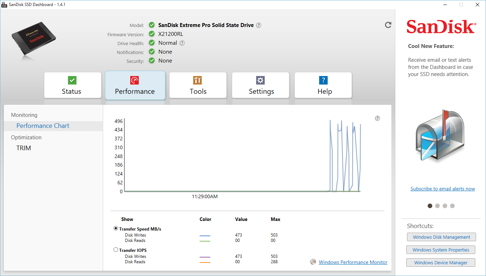The image size is (486, 276).
Task: Minimize the SanDisk SSD Dashboard window
Action: click(x=445, y=5)
